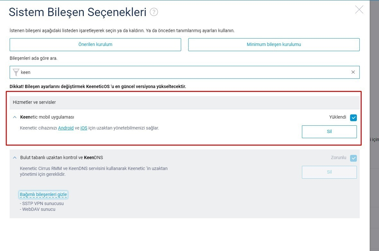This screenshot has height=251, width=379.
Task: Click the 'Keenetic mobil uygulaması' title text
Action: point(47,117)
